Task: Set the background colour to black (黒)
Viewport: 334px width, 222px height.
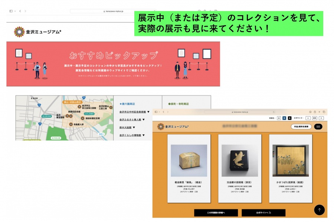Action: point(289,118)
